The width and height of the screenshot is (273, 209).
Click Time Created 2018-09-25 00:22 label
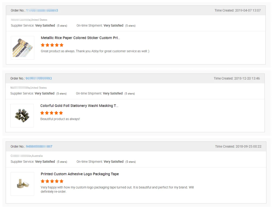pyautogui.click(x=238, y=146)
